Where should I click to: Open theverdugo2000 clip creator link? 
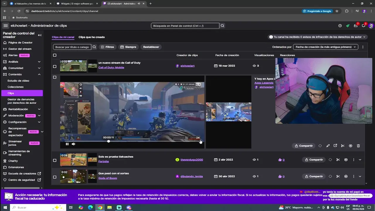192,160
